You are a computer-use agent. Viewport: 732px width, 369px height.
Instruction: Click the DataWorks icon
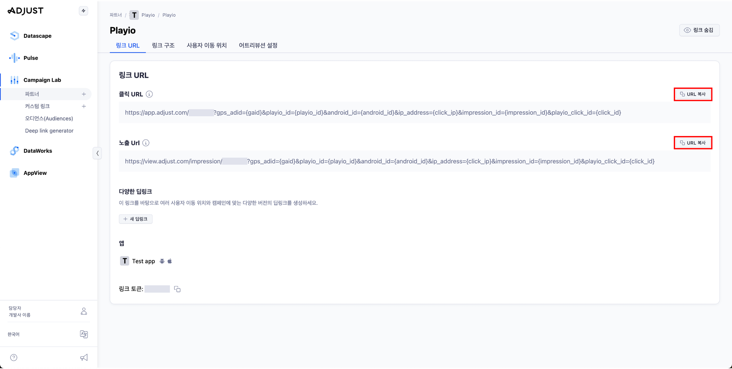pos(14,151)
